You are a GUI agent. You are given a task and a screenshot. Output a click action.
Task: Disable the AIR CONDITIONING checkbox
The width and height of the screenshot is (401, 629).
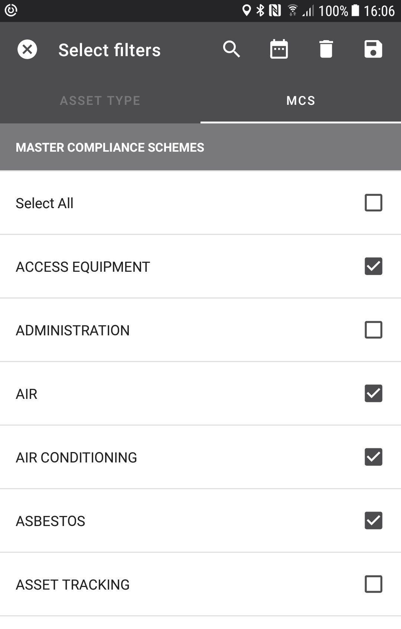374,457
